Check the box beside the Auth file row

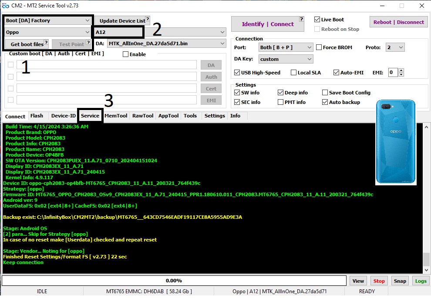[11, 77]
